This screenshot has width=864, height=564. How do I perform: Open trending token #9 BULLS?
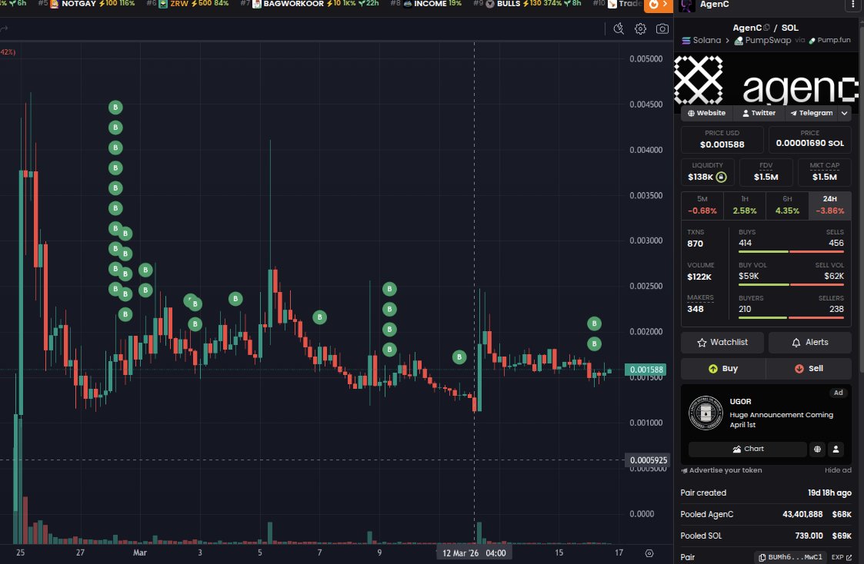coord(527,4)
